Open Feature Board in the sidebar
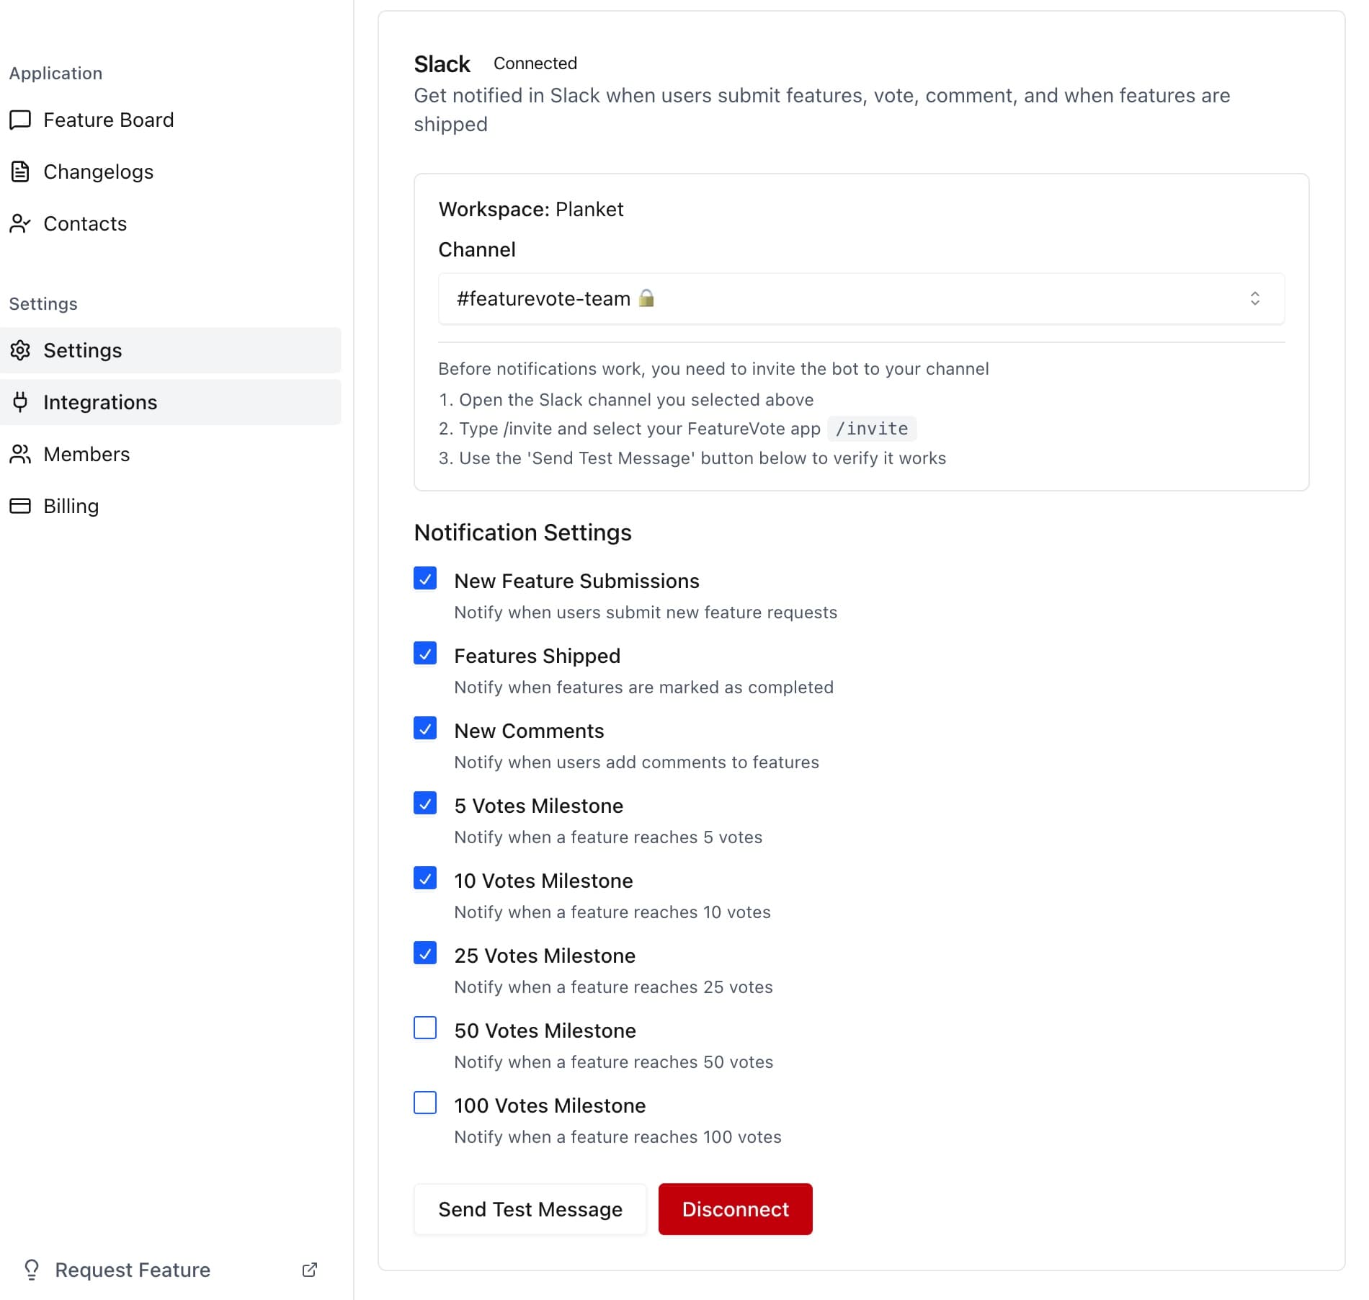1369x1300 pixels. click(x=171, y=120)
